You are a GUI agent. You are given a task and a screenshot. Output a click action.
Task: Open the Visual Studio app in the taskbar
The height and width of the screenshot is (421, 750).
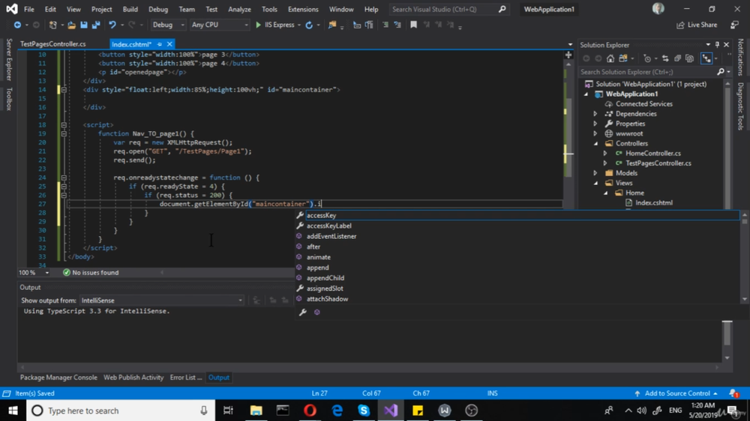[x=391, y=411]
